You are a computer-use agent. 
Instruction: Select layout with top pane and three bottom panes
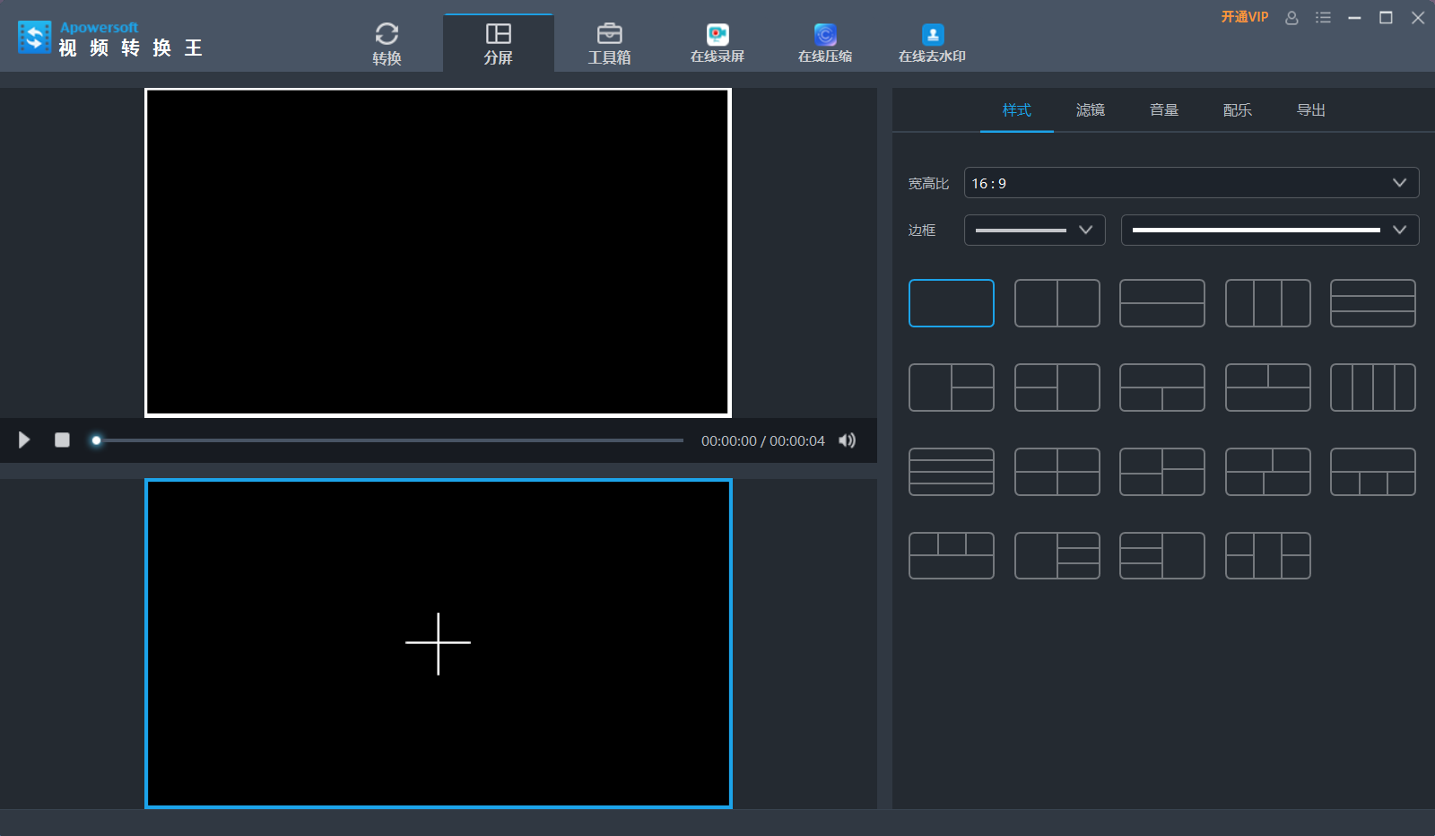coord(1373,472)
